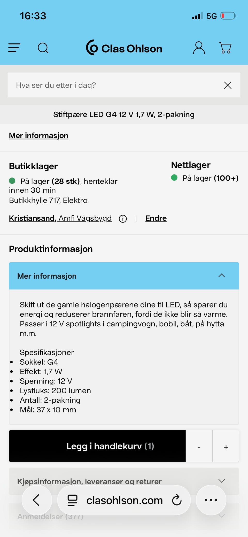Click the store info circle icon

click(123, 219)
